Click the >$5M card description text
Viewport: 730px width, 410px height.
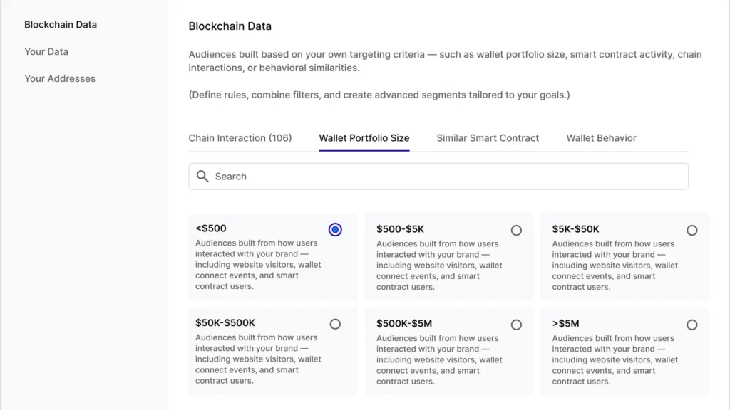(x=615, y=359)
